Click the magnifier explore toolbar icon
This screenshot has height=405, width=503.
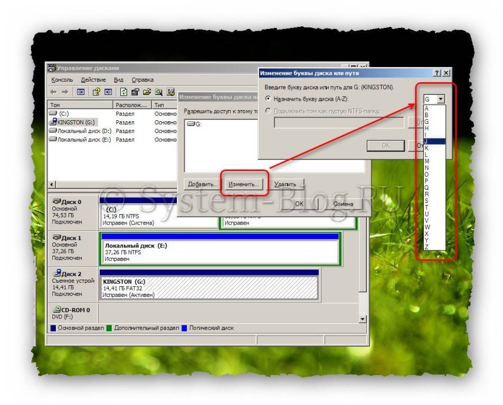point(159,92)
